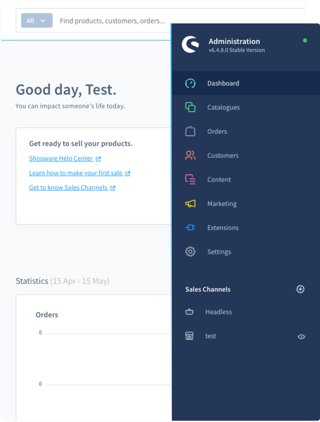Open the Shopware Help Center link

pos(61,158)
